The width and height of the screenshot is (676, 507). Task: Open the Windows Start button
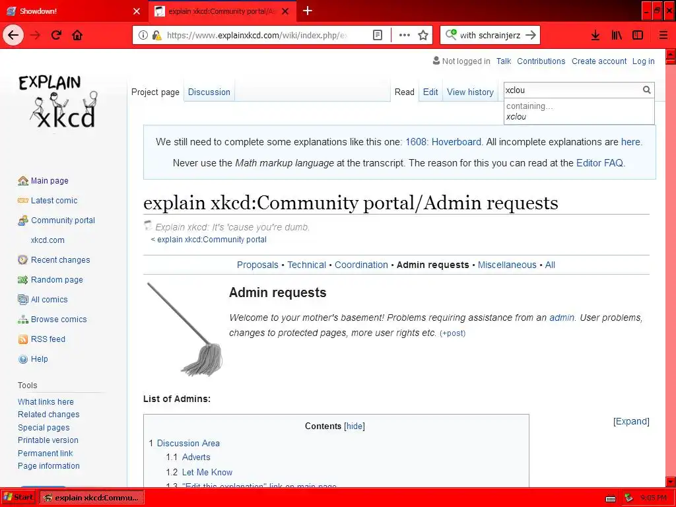[18, 498]
